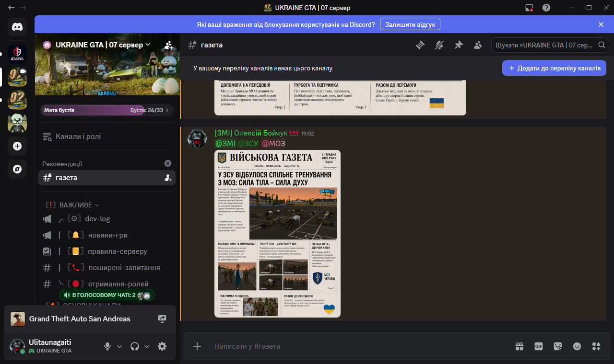Click the Ulitaunagaiti user avatar
614x364 pixels.
[17, 346]
